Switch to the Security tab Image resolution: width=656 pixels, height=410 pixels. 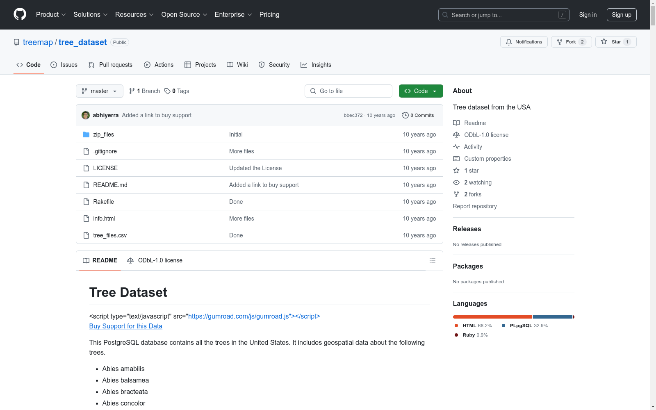coord(274,65)
